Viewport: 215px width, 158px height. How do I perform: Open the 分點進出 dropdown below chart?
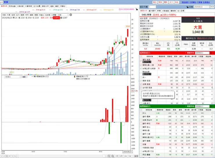click(12, 77)
